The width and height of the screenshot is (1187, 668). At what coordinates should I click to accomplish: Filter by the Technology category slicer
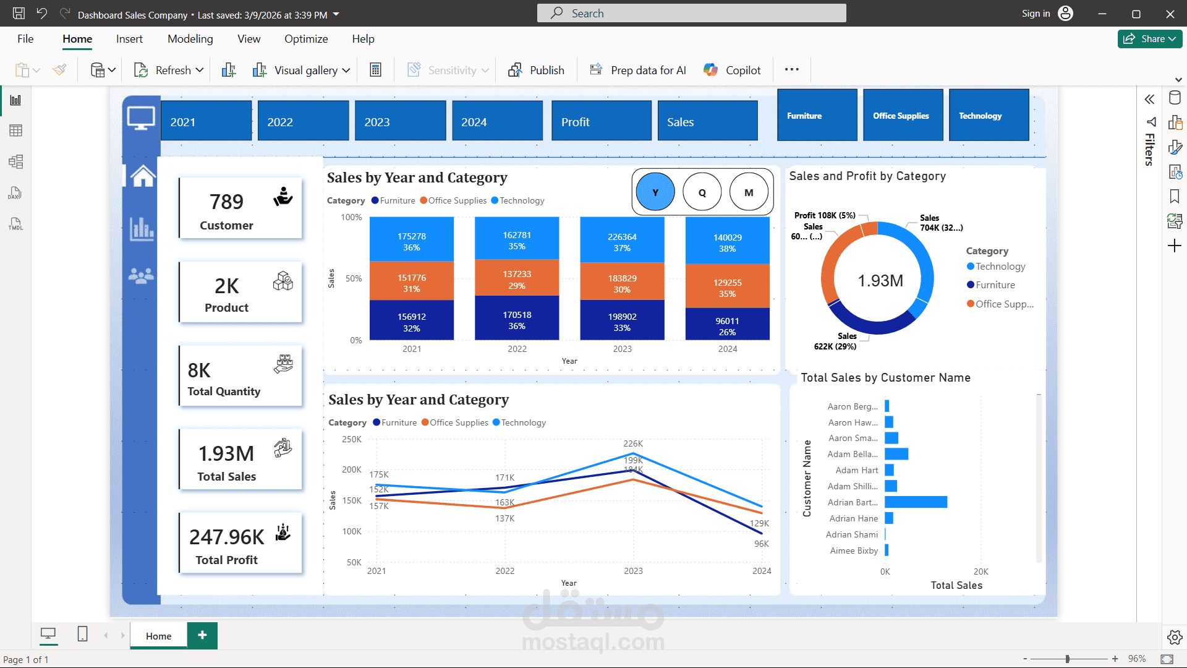988,115
